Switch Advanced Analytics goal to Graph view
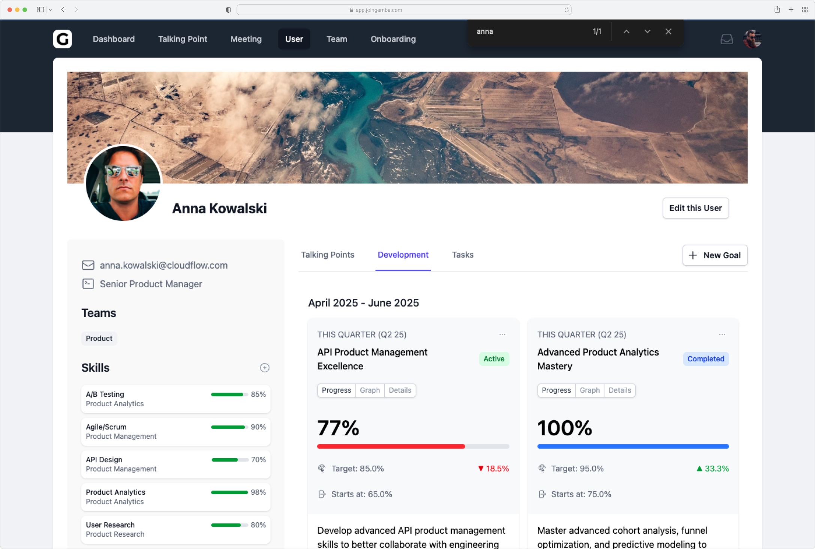 pos(589,390)
